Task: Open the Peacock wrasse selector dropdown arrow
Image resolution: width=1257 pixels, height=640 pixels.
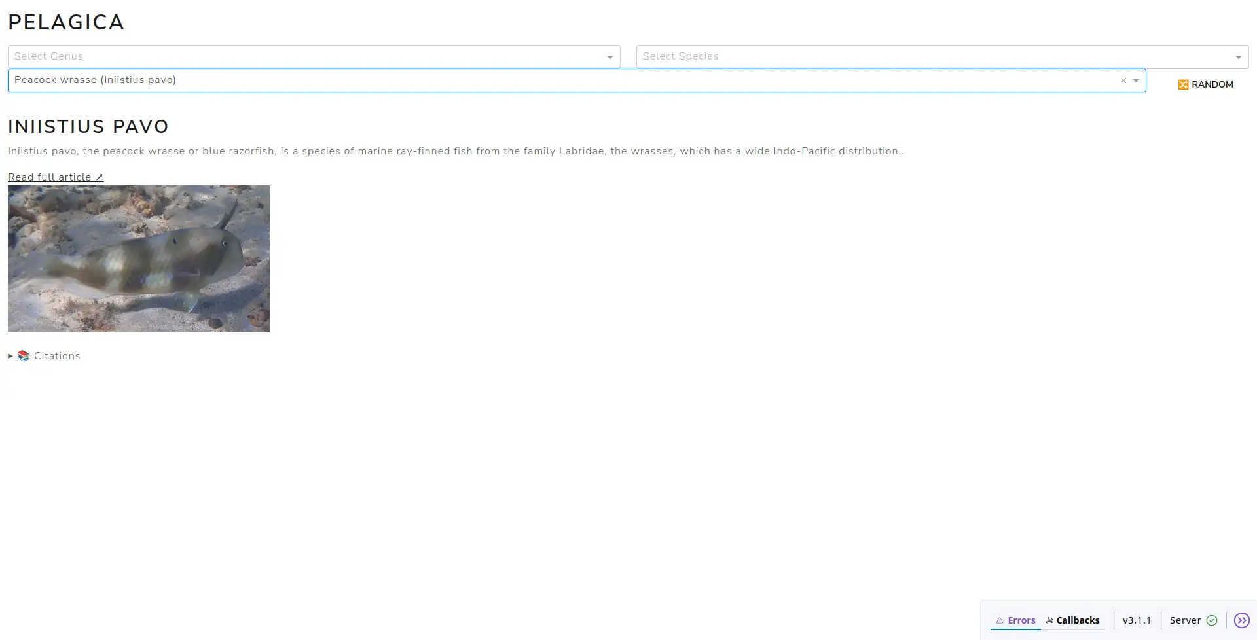Action: point(1137,80)
